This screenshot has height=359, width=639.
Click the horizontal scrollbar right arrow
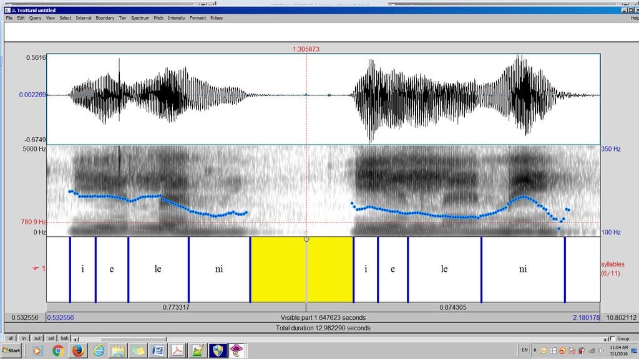[x=605, y=338]
